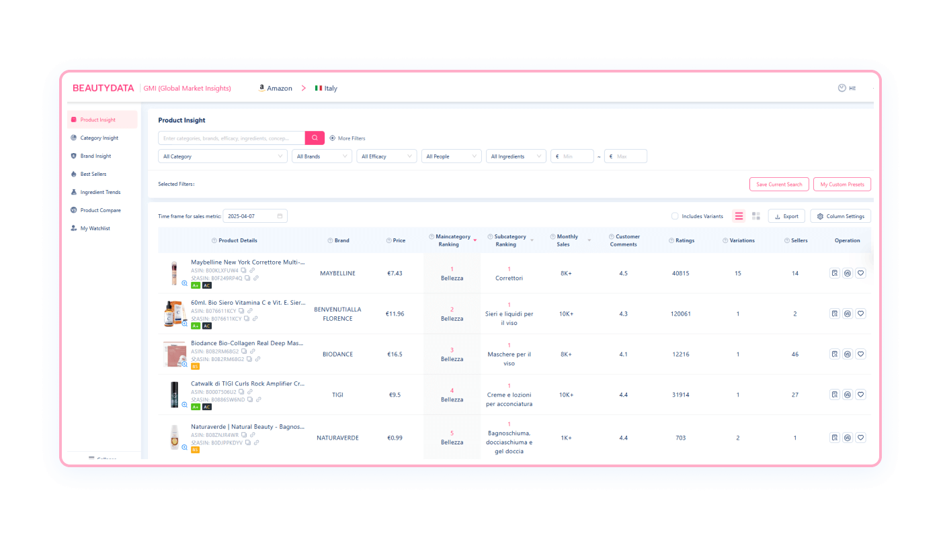
Task: Click the Max price input
Action: (x=626, y=156)
